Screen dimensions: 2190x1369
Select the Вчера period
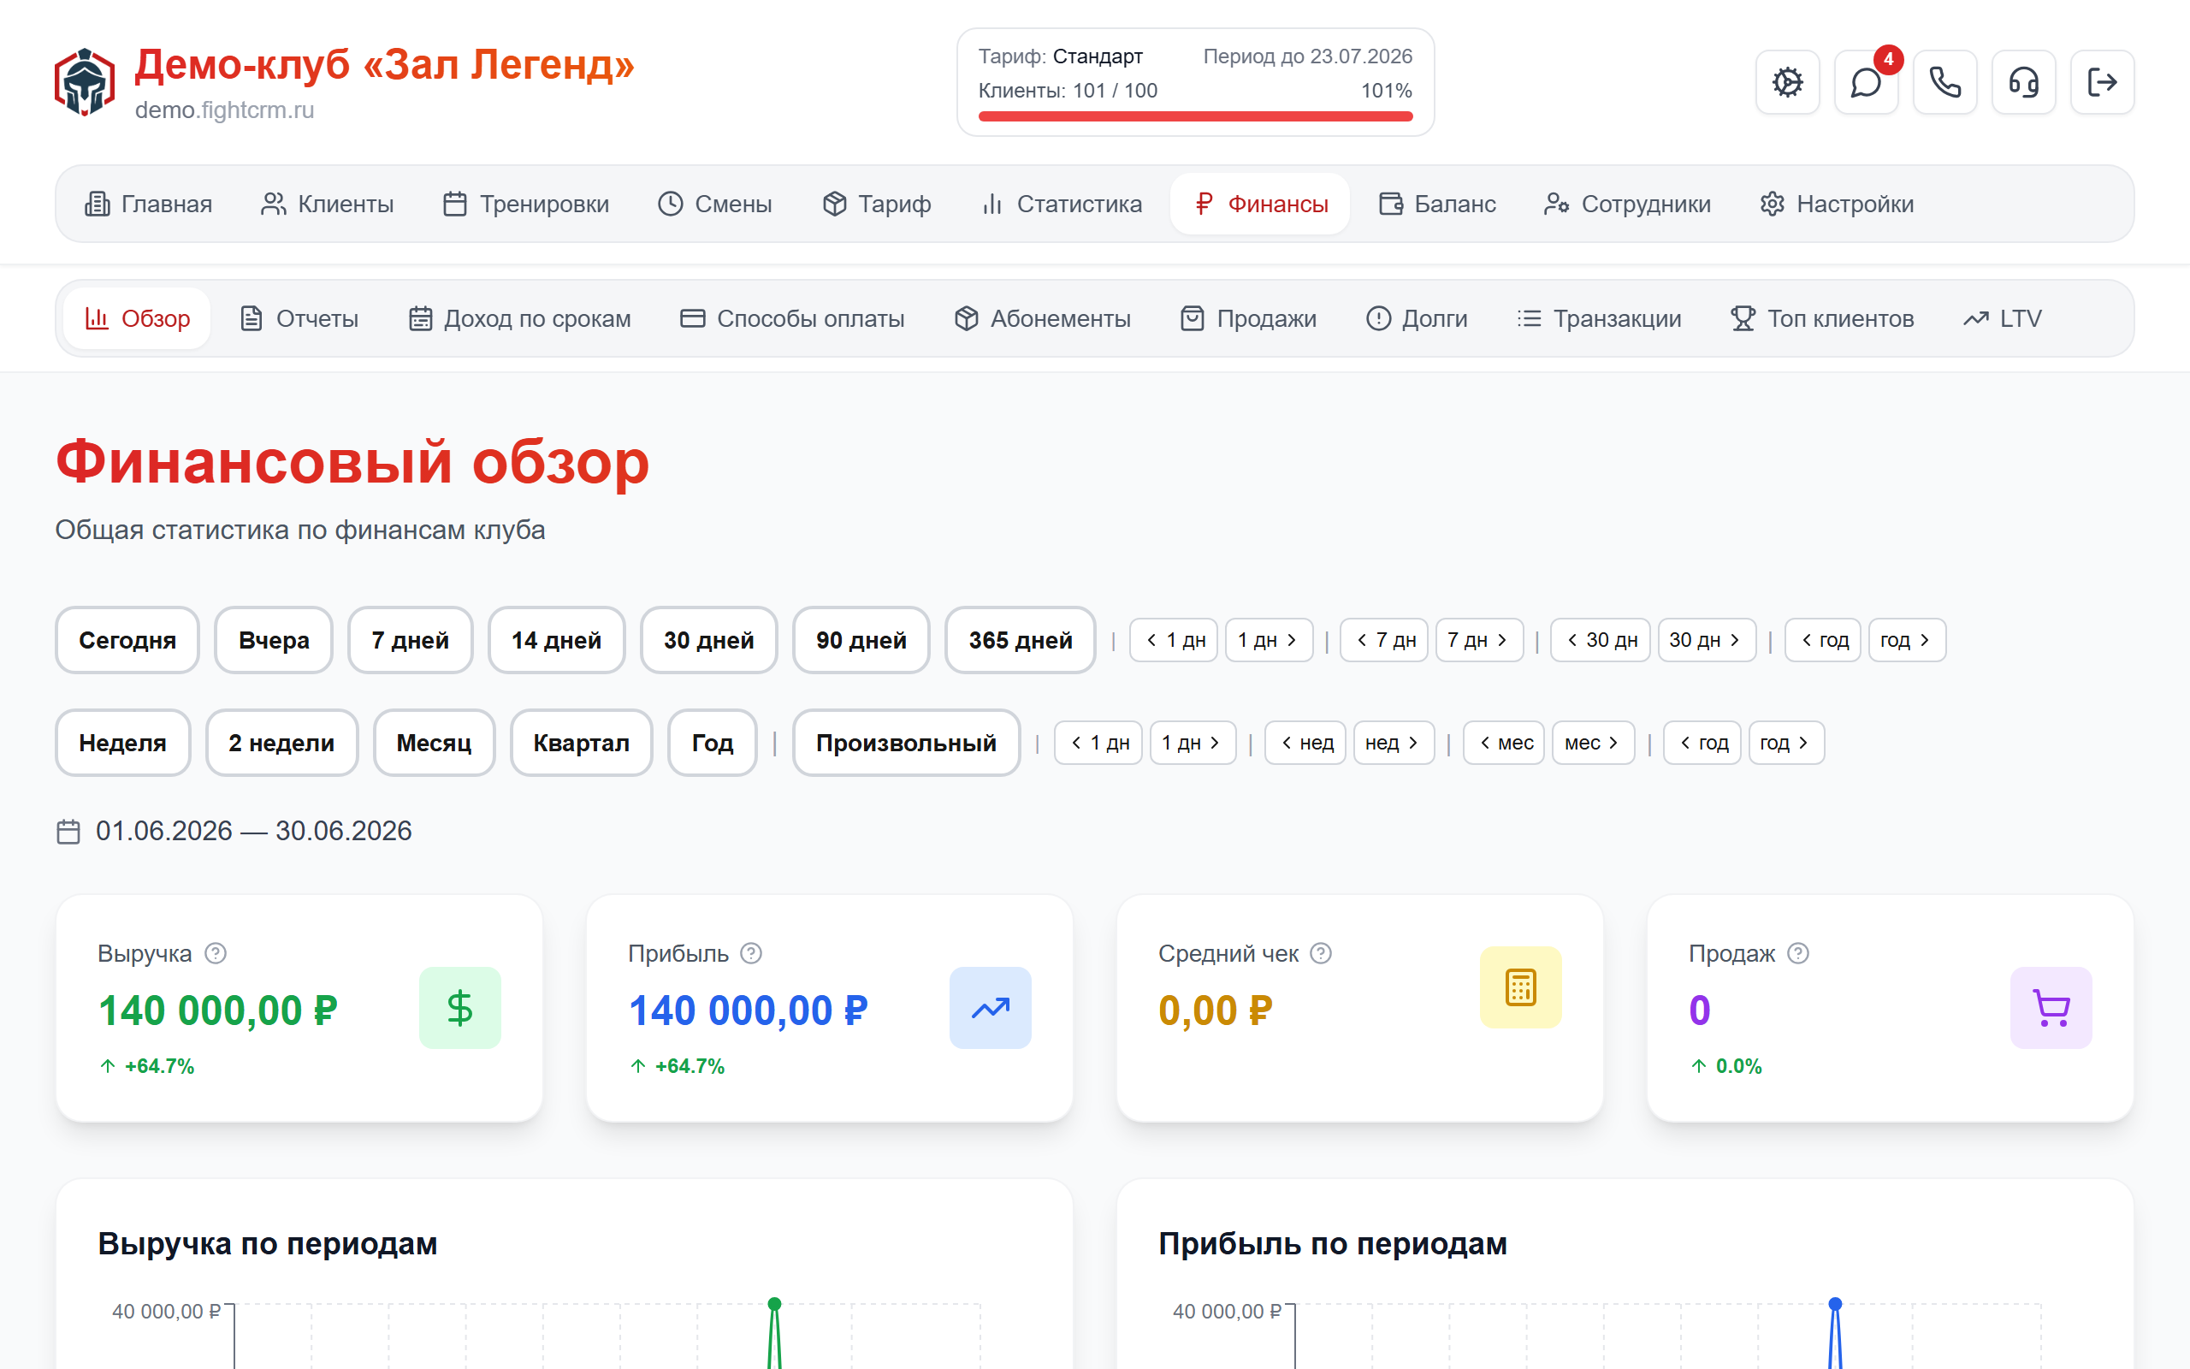coord(273,640)
